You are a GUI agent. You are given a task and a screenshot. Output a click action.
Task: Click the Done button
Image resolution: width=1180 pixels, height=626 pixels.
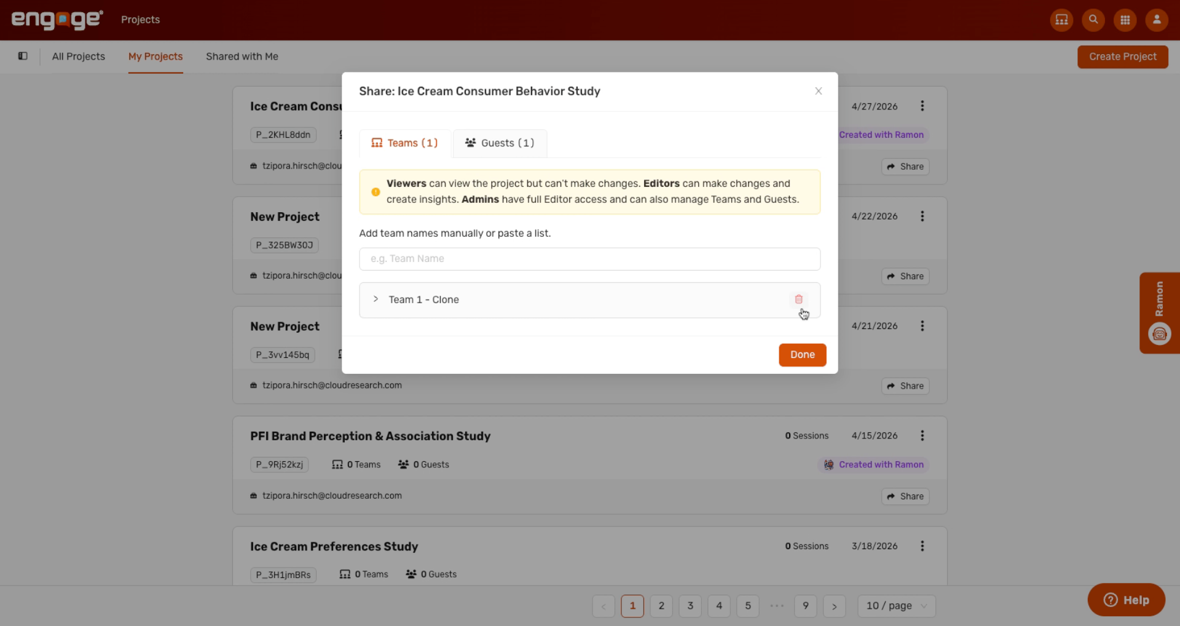pyautogui.click(x=802, y=355)
